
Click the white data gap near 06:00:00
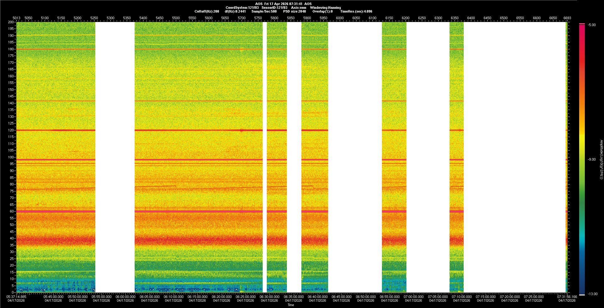115,157
